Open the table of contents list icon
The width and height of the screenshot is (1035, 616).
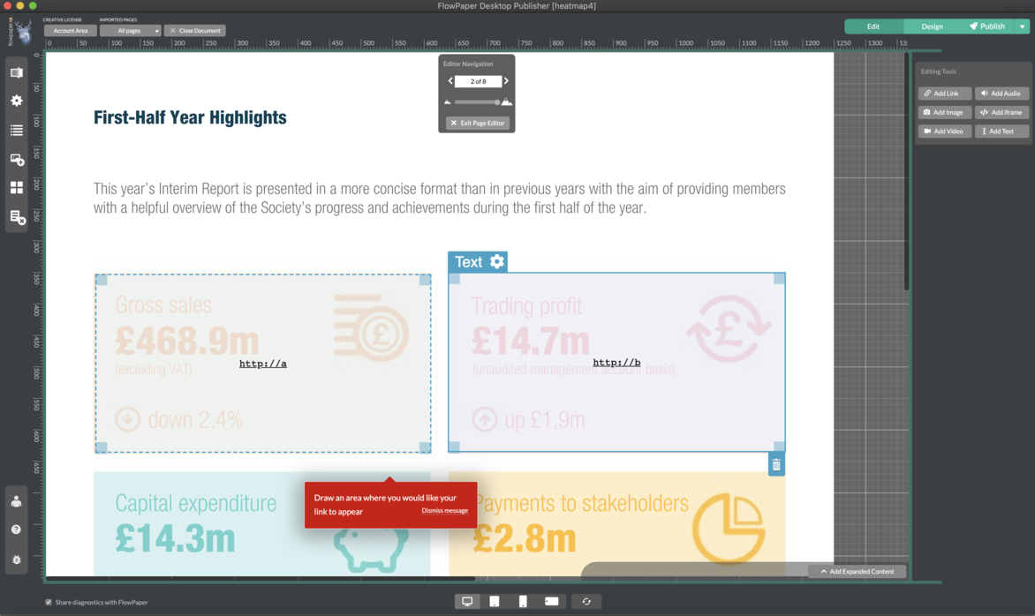click(16, 131)
